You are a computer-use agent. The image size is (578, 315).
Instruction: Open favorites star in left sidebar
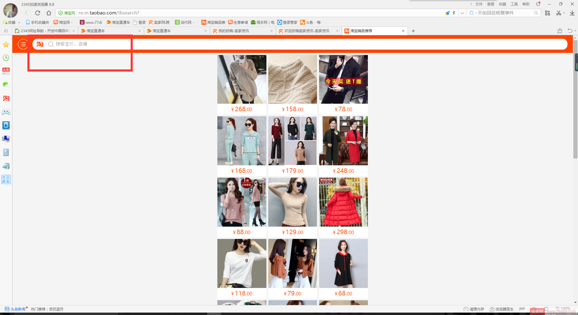(6, 44)
